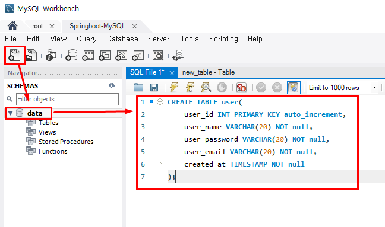Select Views under data schema

[47, 132]
